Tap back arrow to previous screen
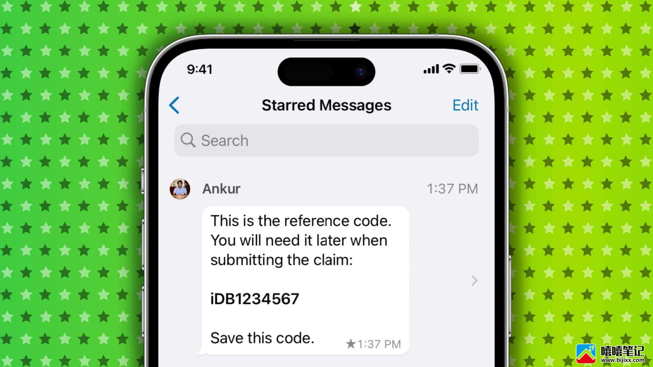This screenshot has height=367, width=653. point(174,104)
